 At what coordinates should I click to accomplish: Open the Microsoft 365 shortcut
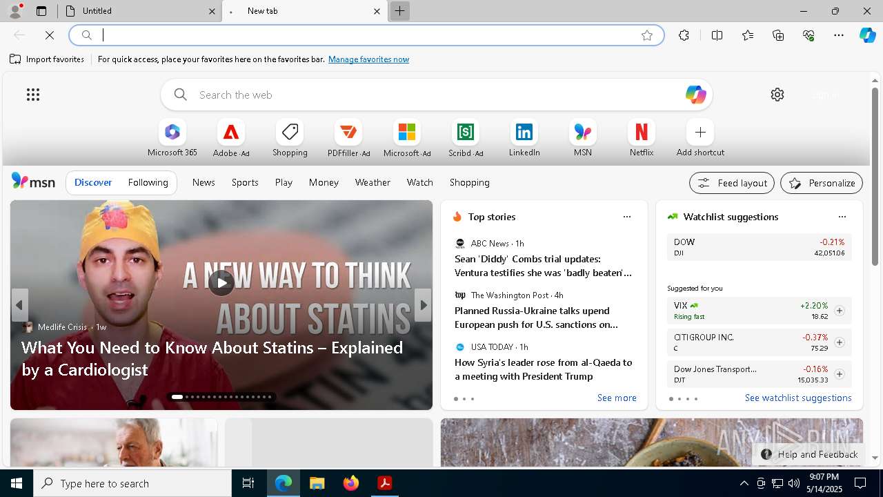[172, 138]
